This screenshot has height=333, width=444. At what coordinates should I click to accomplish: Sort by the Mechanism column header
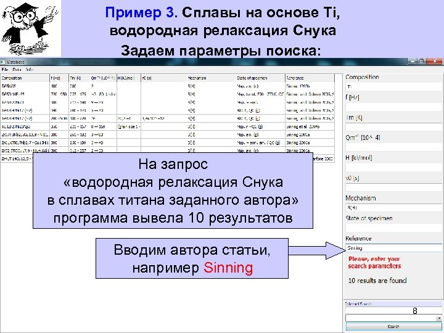212,78
